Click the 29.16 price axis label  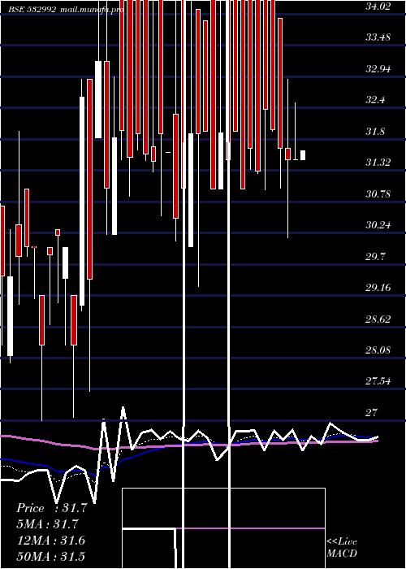click(378, 288)
